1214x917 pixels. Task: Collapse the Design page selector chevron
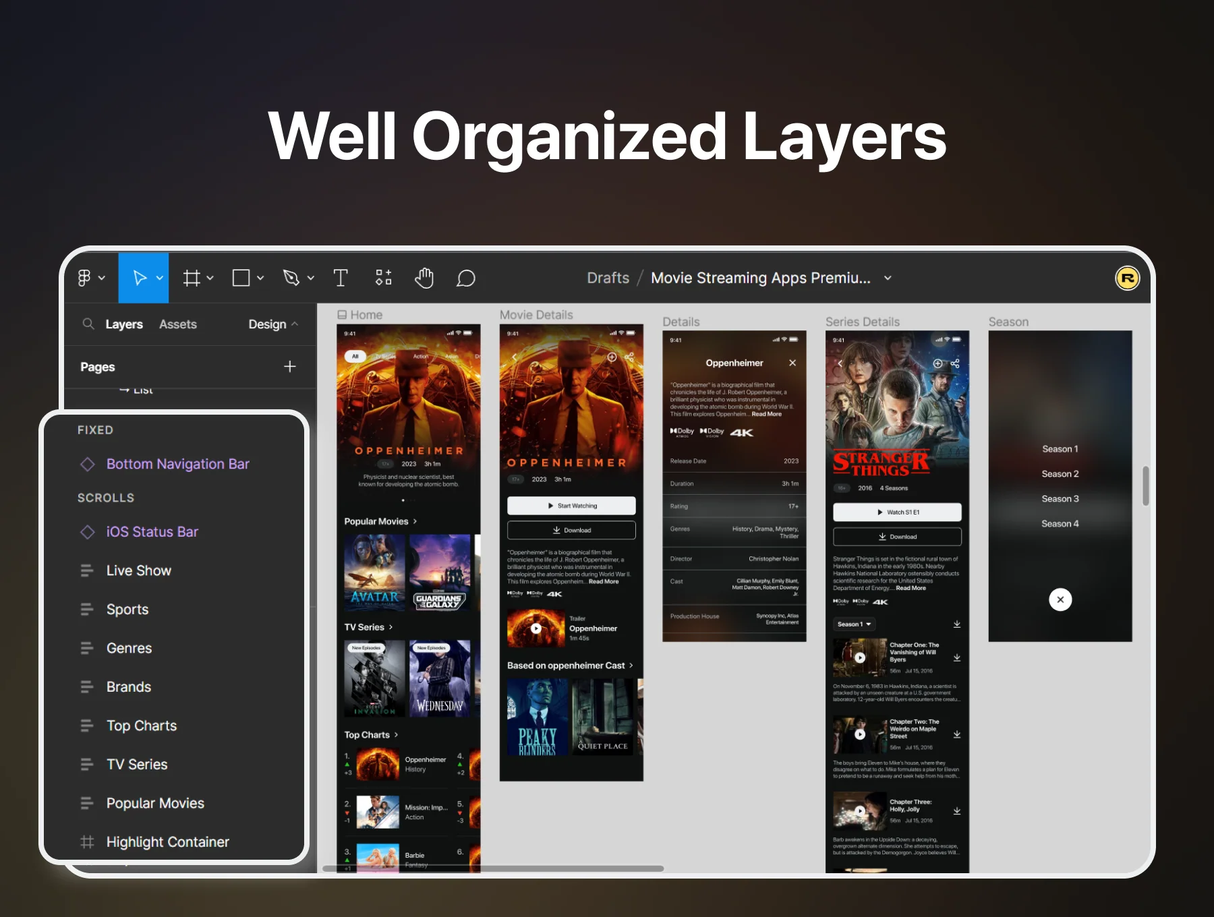click(295, 324)
